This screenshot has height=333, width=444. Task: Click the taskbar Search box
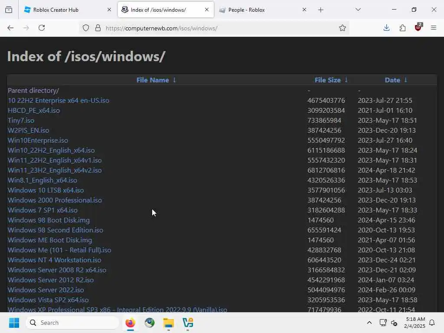click(x=72, y=323)
